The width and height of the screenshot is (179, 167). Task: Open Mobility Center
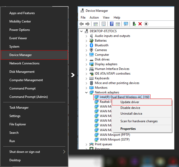[34, 21]
